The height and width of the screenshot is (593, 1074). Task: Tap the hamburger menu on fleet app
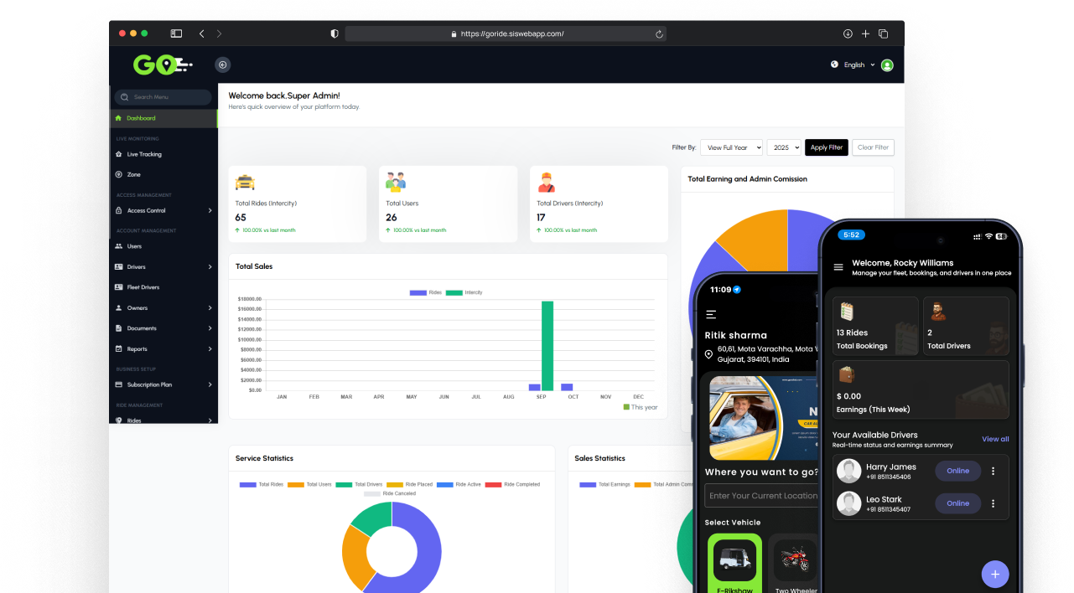tap(838, 267)
